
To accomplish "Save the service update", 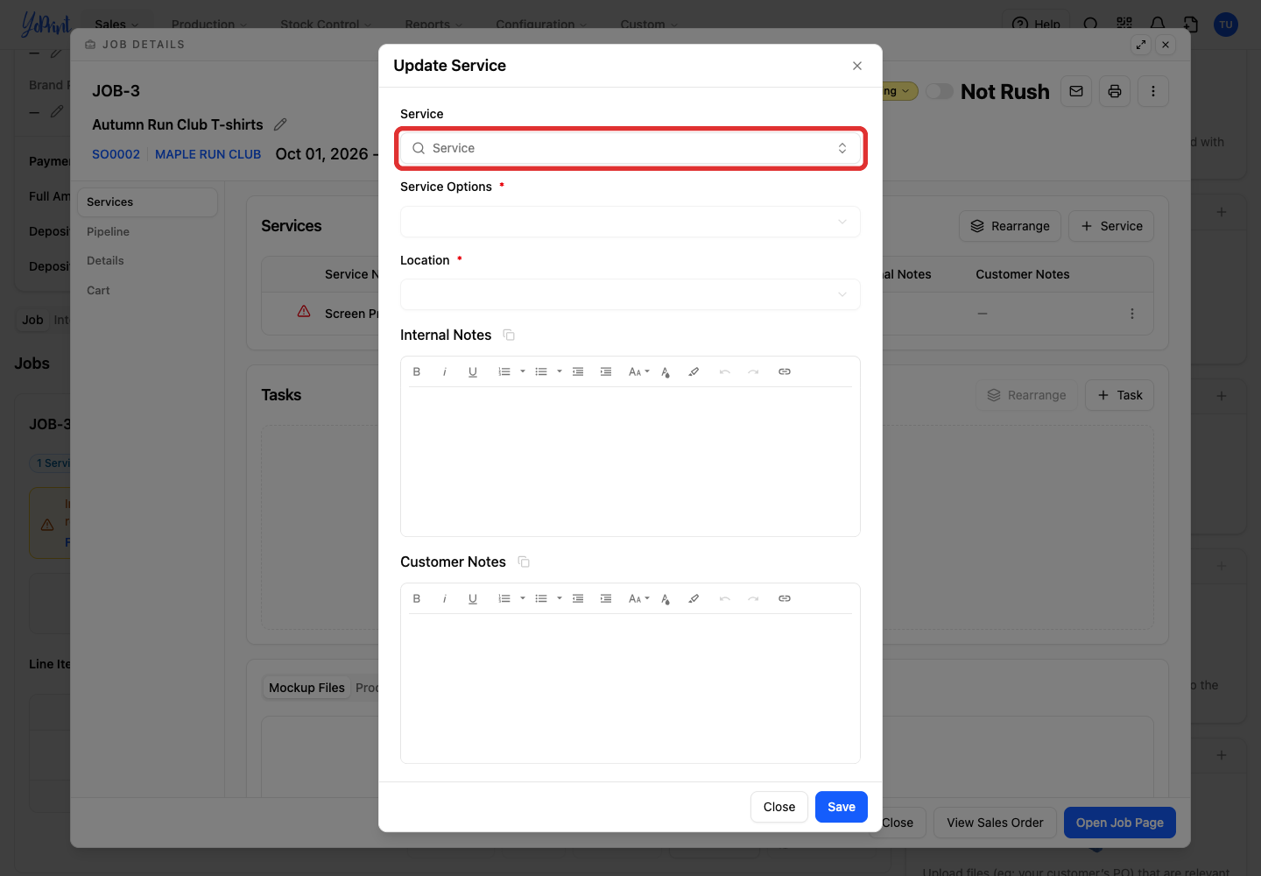I will pos(842,807).
